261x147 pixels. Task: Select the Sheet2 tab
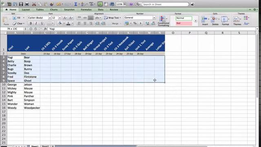(45, 146)
